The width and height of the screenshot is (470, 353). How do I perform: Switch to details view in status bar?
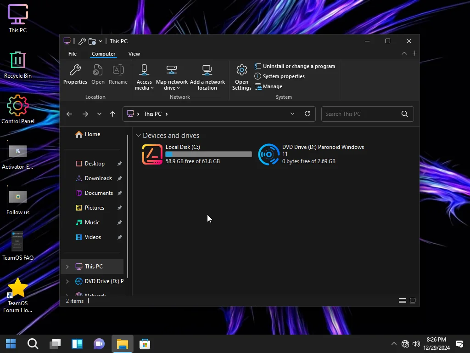402,301
